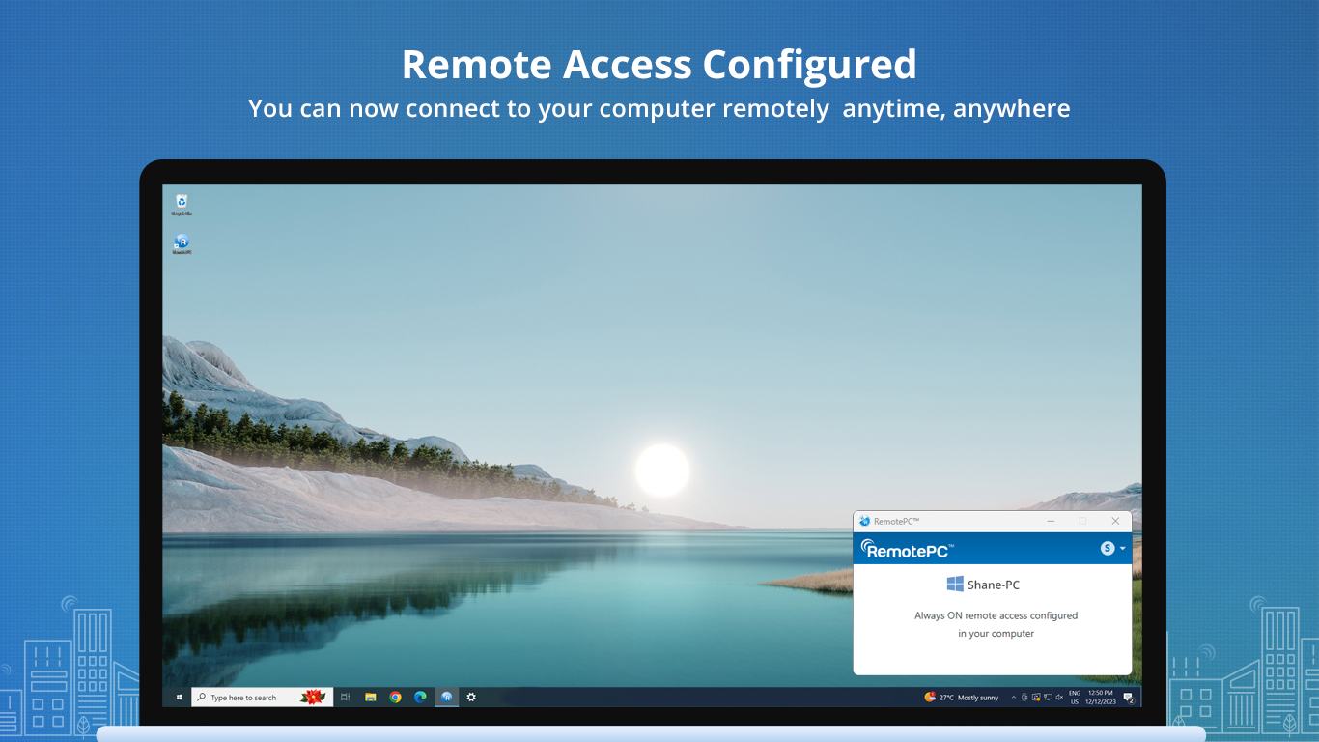
Task: Open the notification center showing 2 alerts
Action: [1127, 697]
